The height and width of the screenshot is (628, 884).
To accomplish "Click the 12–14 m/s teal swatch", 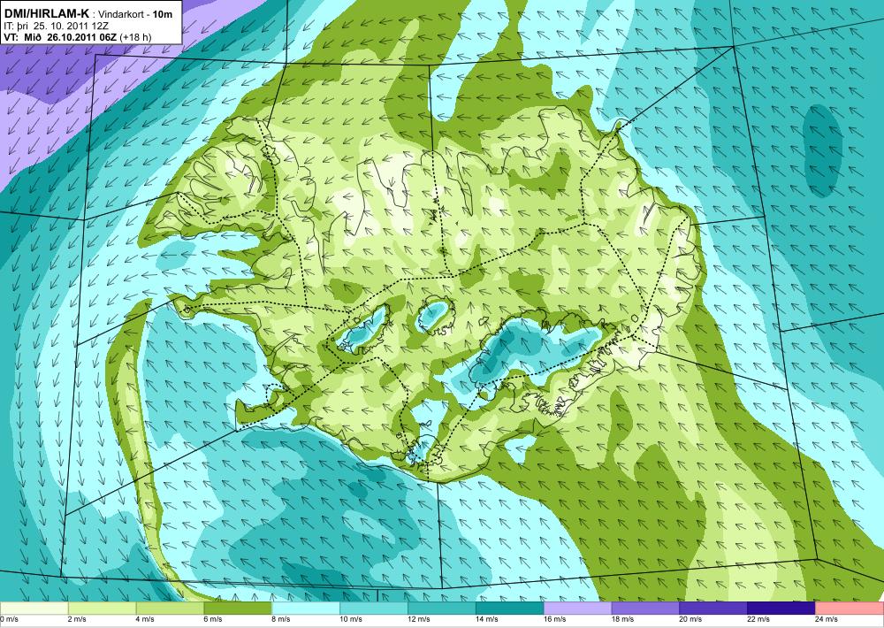I will tap(441, 609).
